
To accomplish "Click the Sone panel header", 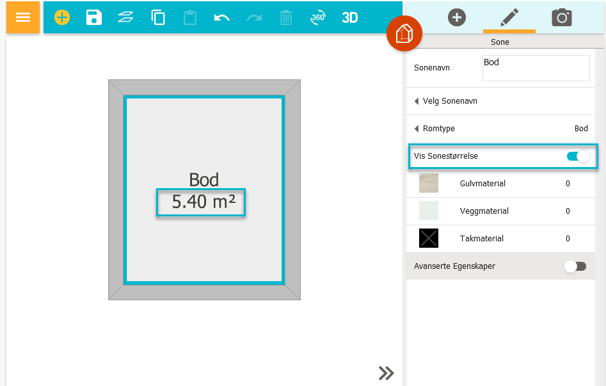I will pos(500,42).
